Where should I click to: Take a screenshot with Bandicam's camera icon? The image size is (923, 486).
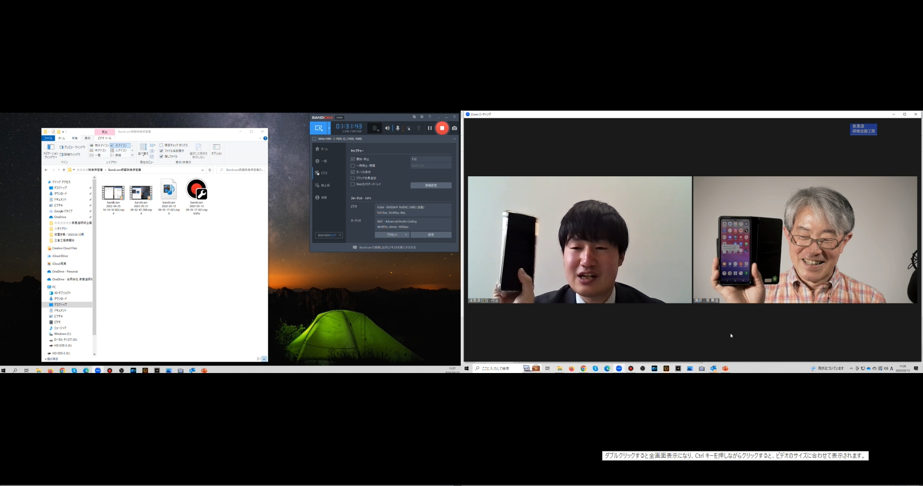click(454, 128)
